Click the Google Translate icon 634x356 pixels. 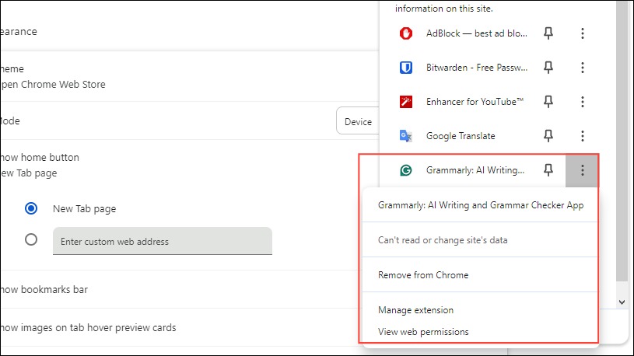click(405, 136)
